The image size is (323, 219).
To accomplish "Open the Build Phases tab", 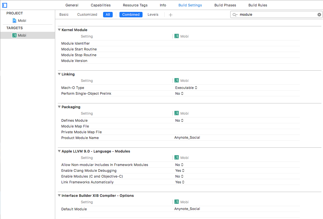I will (x=225, y=5).
